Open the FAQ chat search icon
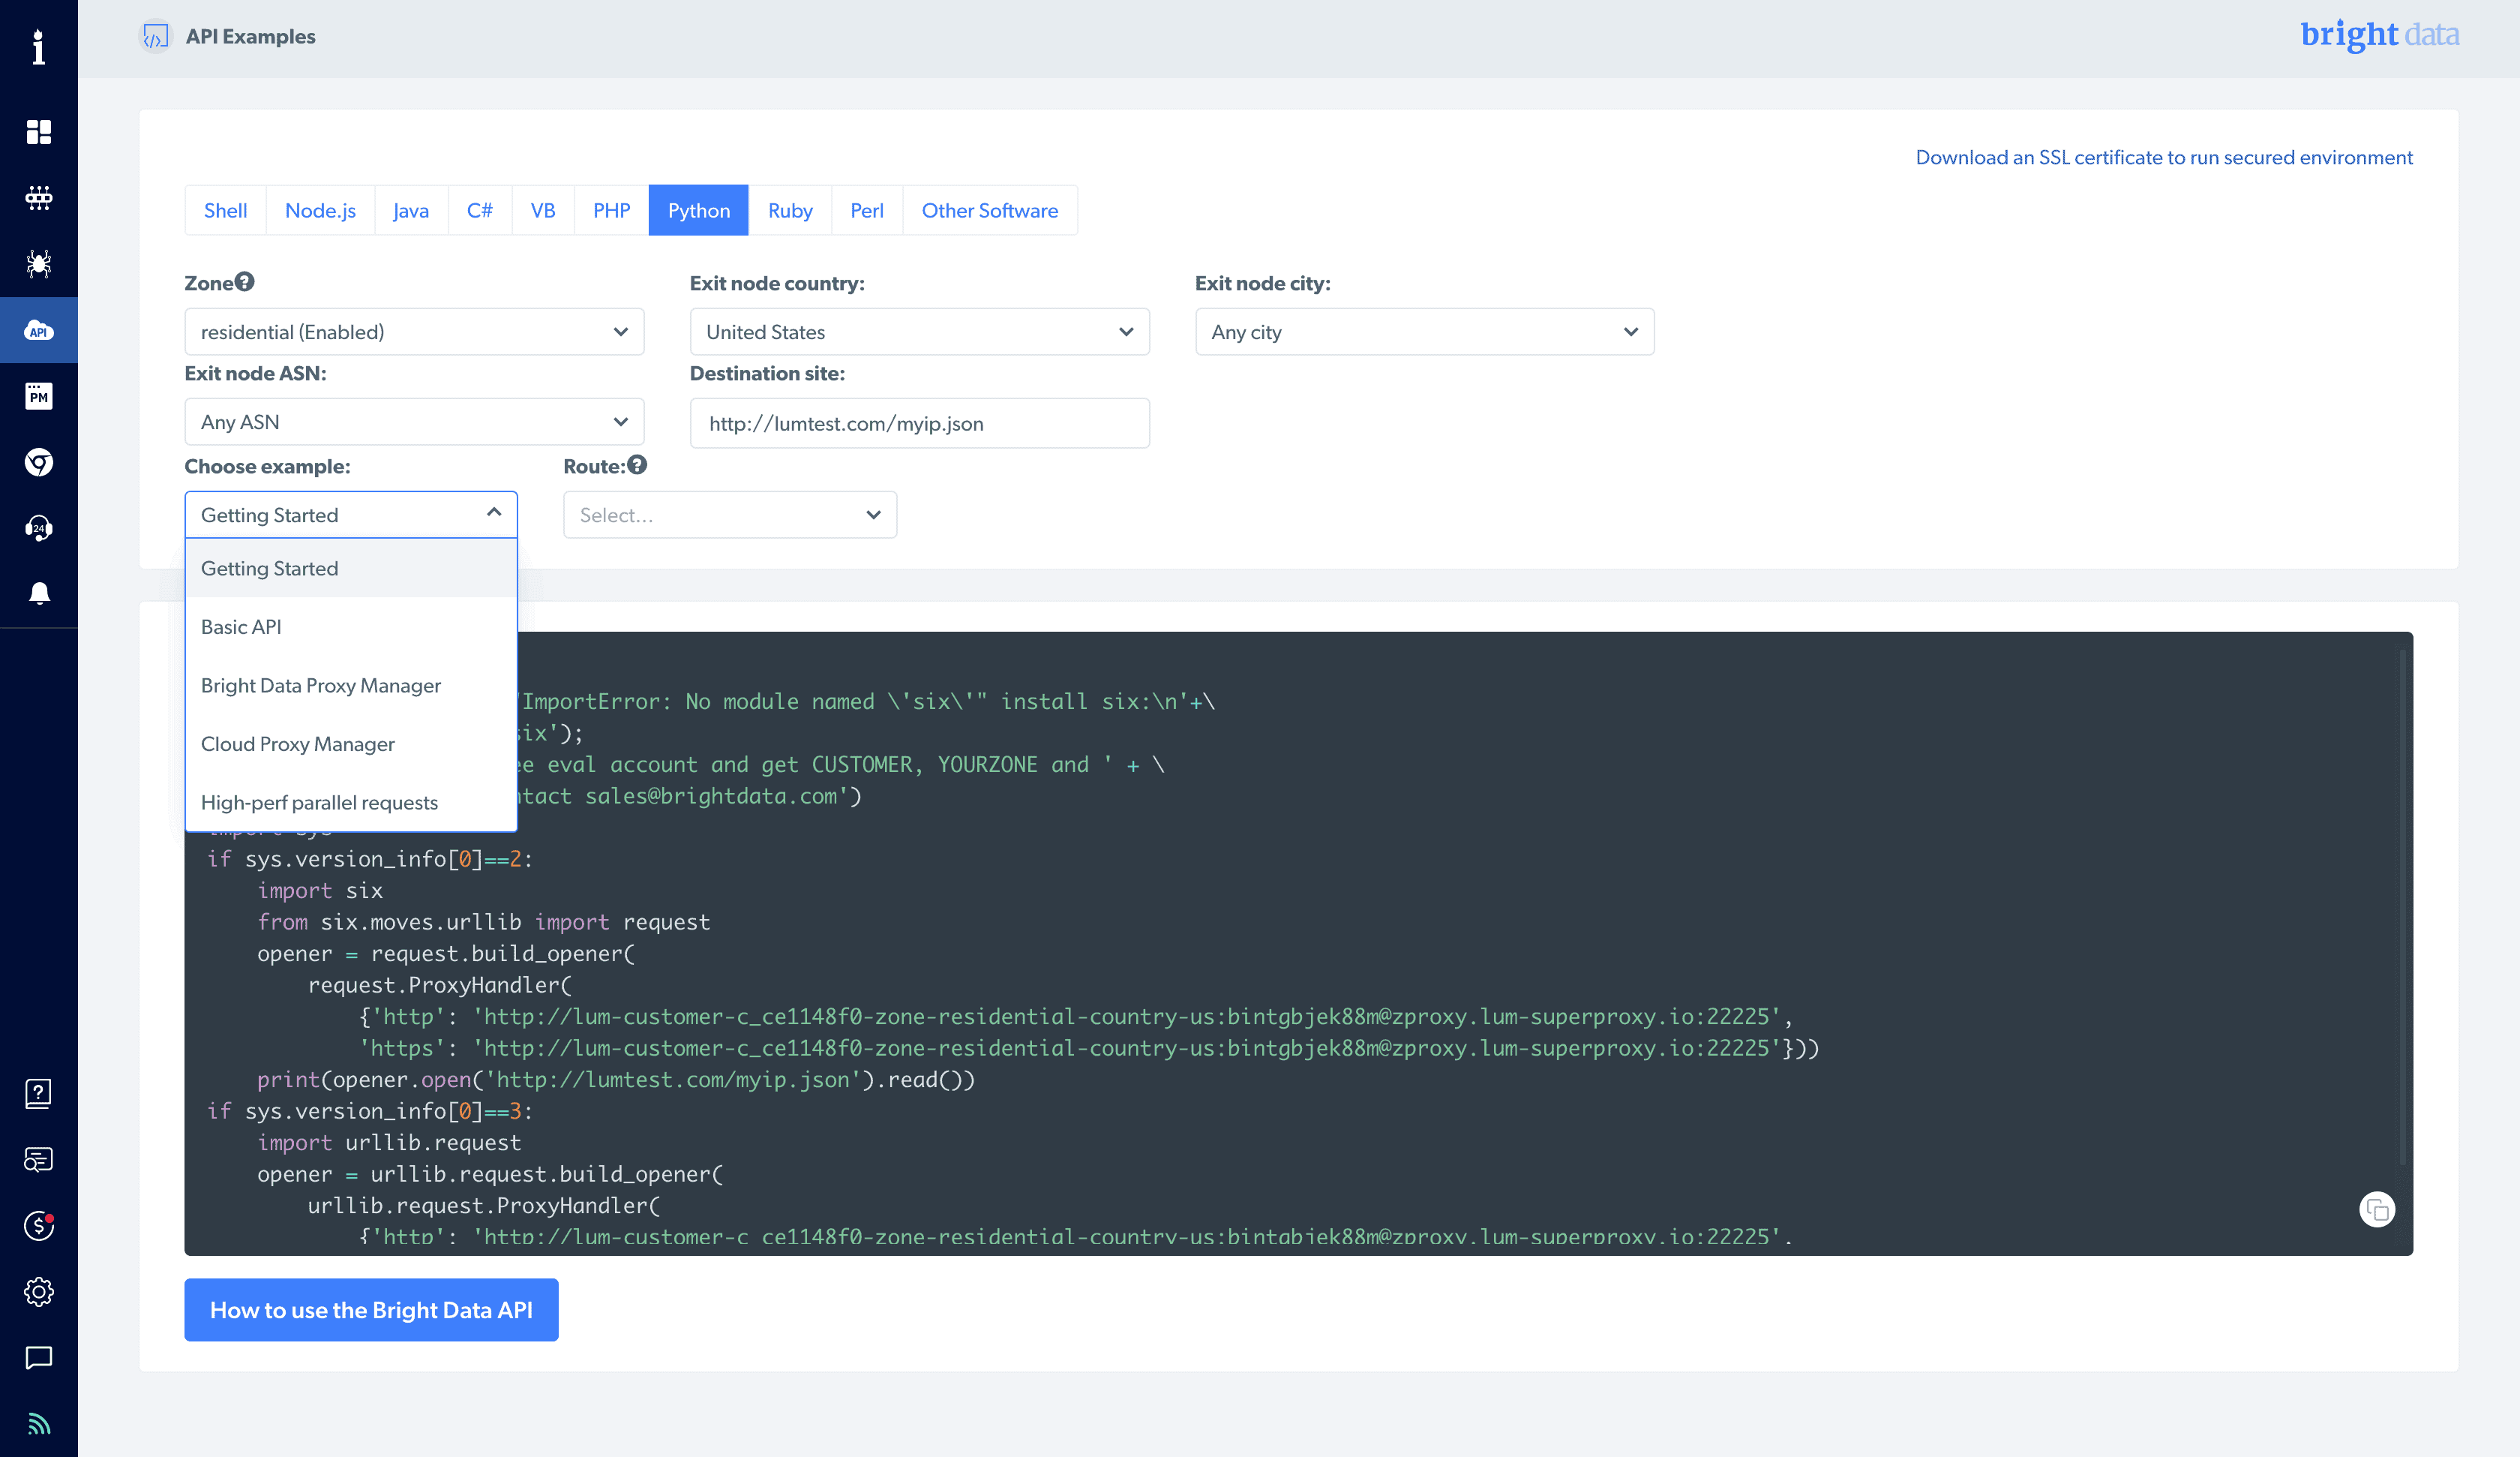This screenshot has width=2520, height=1457. pos(38,1160)
